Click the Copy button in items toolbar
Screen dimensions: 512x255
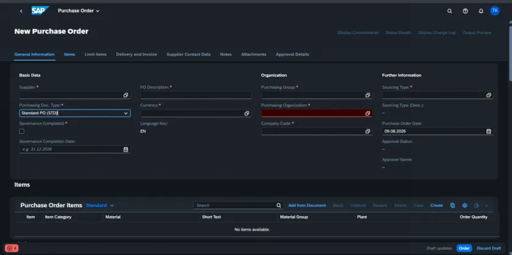418,206
